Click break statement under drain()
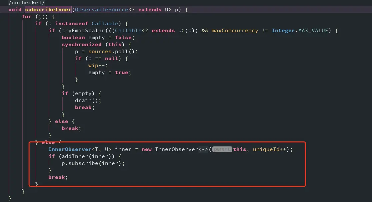The height and width of the screenshot is (202, 372). point(85,107)
